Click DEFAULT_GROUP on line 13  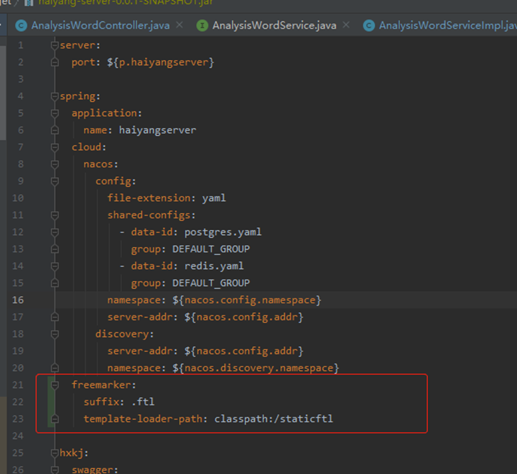211,249
